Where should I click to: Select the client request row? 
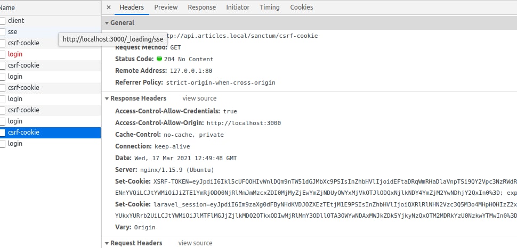16,21
